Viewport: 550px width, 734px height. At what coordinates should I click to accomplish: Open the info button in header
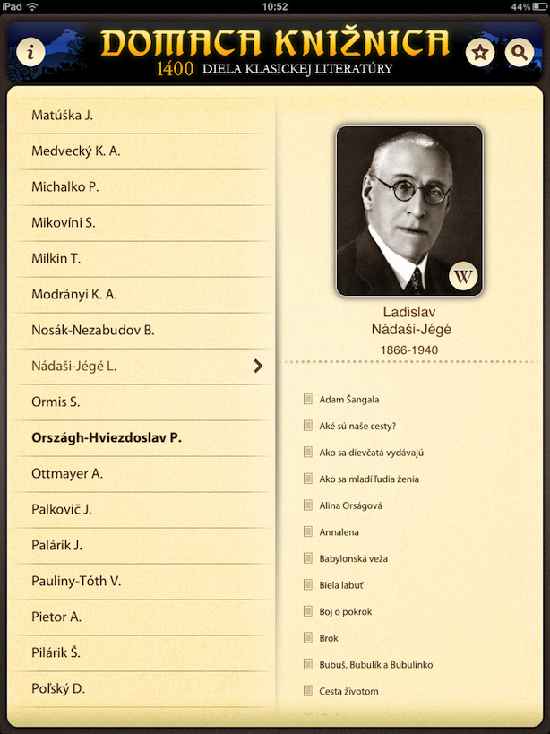pos(30,51)
